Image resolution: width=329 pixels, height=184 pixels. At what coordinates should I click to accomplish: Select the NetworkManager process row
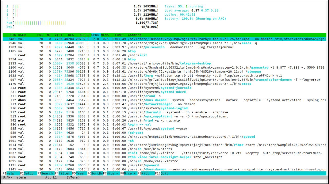pos(164,104)
